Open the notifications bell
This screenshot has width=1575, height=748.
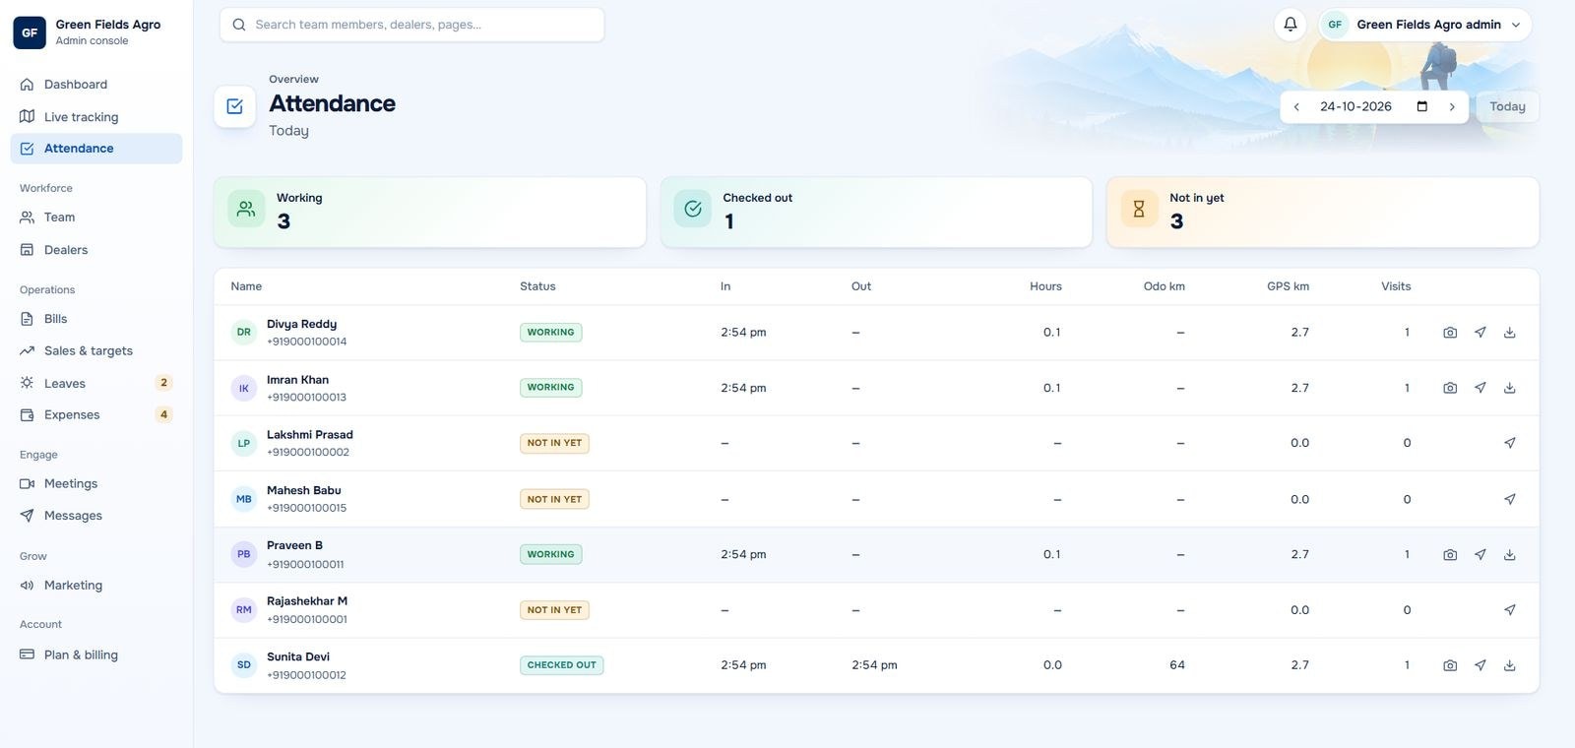(x=1290, y=25)
